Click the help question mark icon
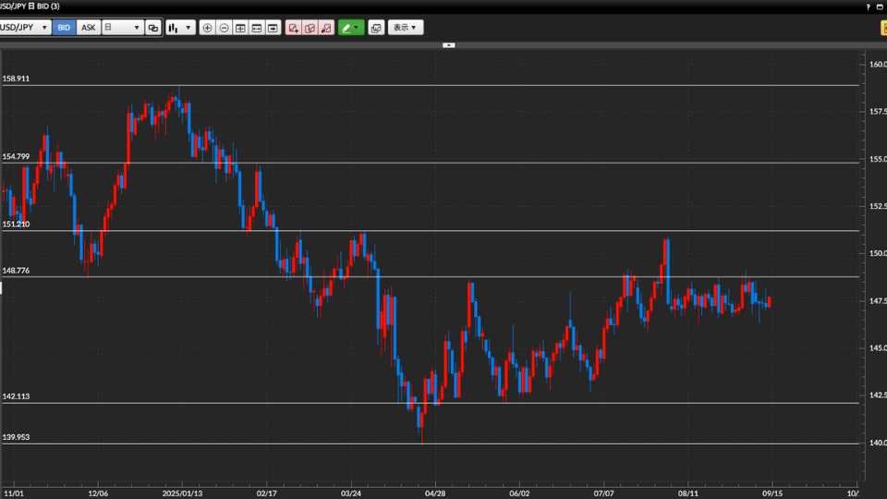Viewport: 887px width, 499px height. click(883, 28)
